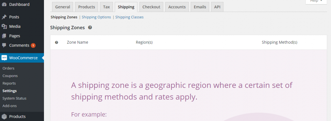Screen dimensions: 331x121
Task: Open the Tax tab
Action: pos(106,7)
